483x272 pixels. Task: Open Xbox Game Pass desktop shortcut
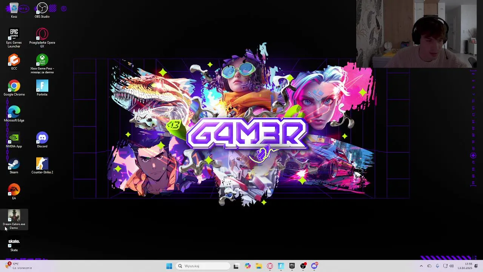[42, 64]
